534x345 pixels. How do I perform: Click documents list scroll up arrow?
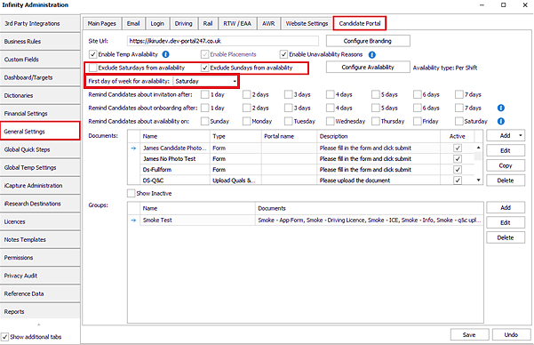click(478, 148)
